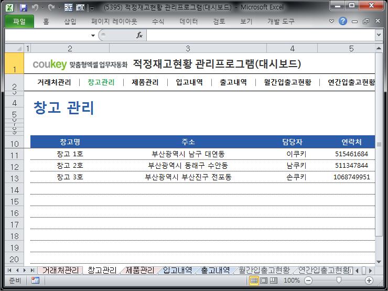Open the 페이지 레이아웃 ribbon tab
Image resolution: width=388 pixels, height=291 pixels.
[114, 22]
